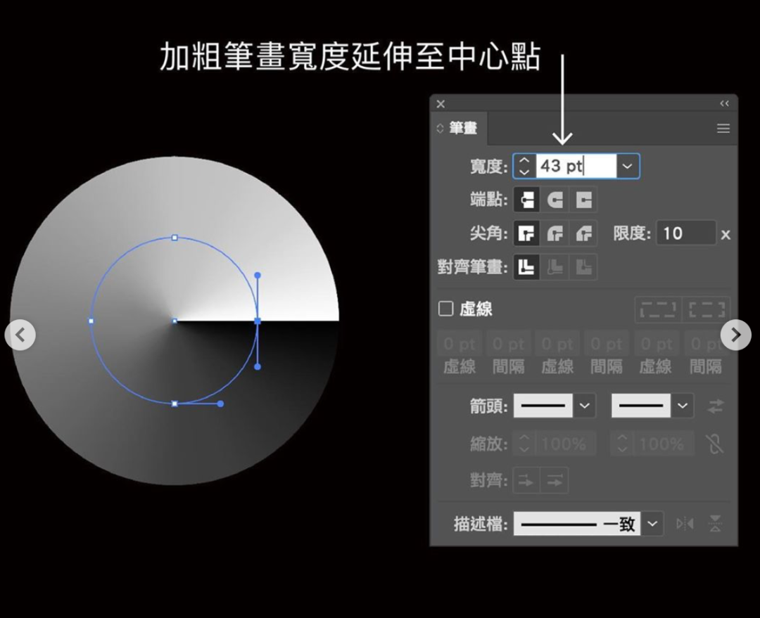
Task: Click the second dash 0 pt field
Action: click(x=557, y=344)
